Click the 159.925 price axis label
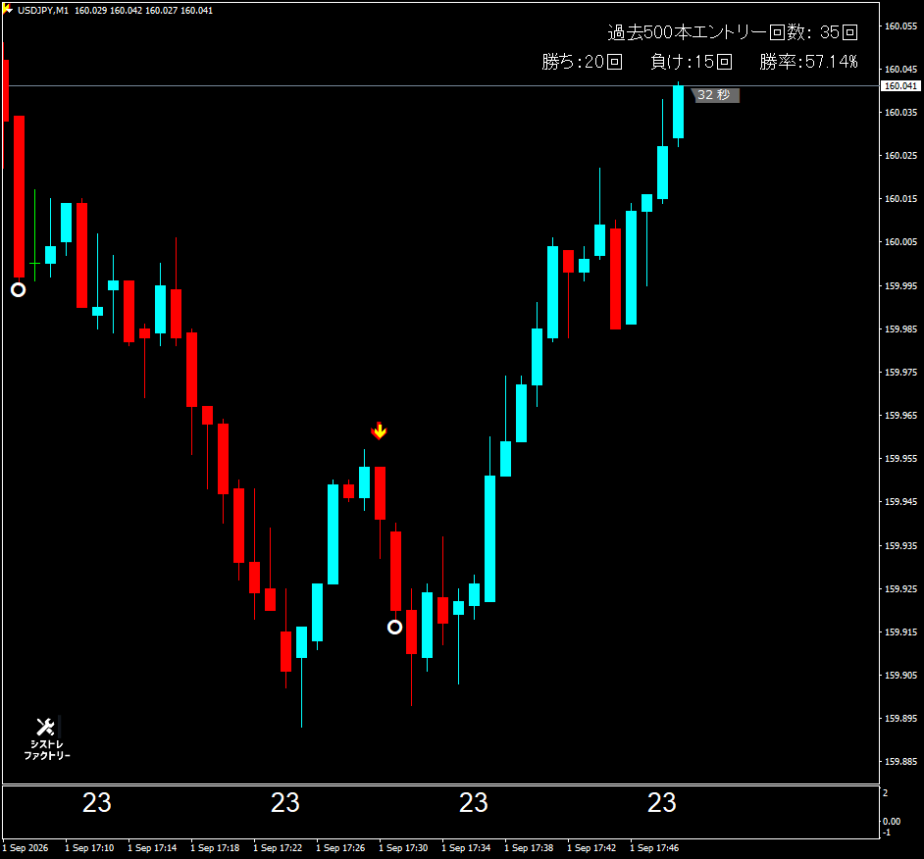The width and height of the screenshot is (924, 859). point(901,588)
